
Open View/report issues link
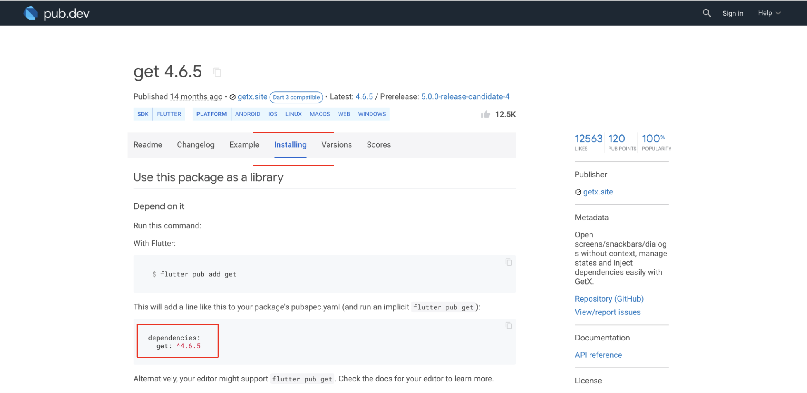point(608,312)
